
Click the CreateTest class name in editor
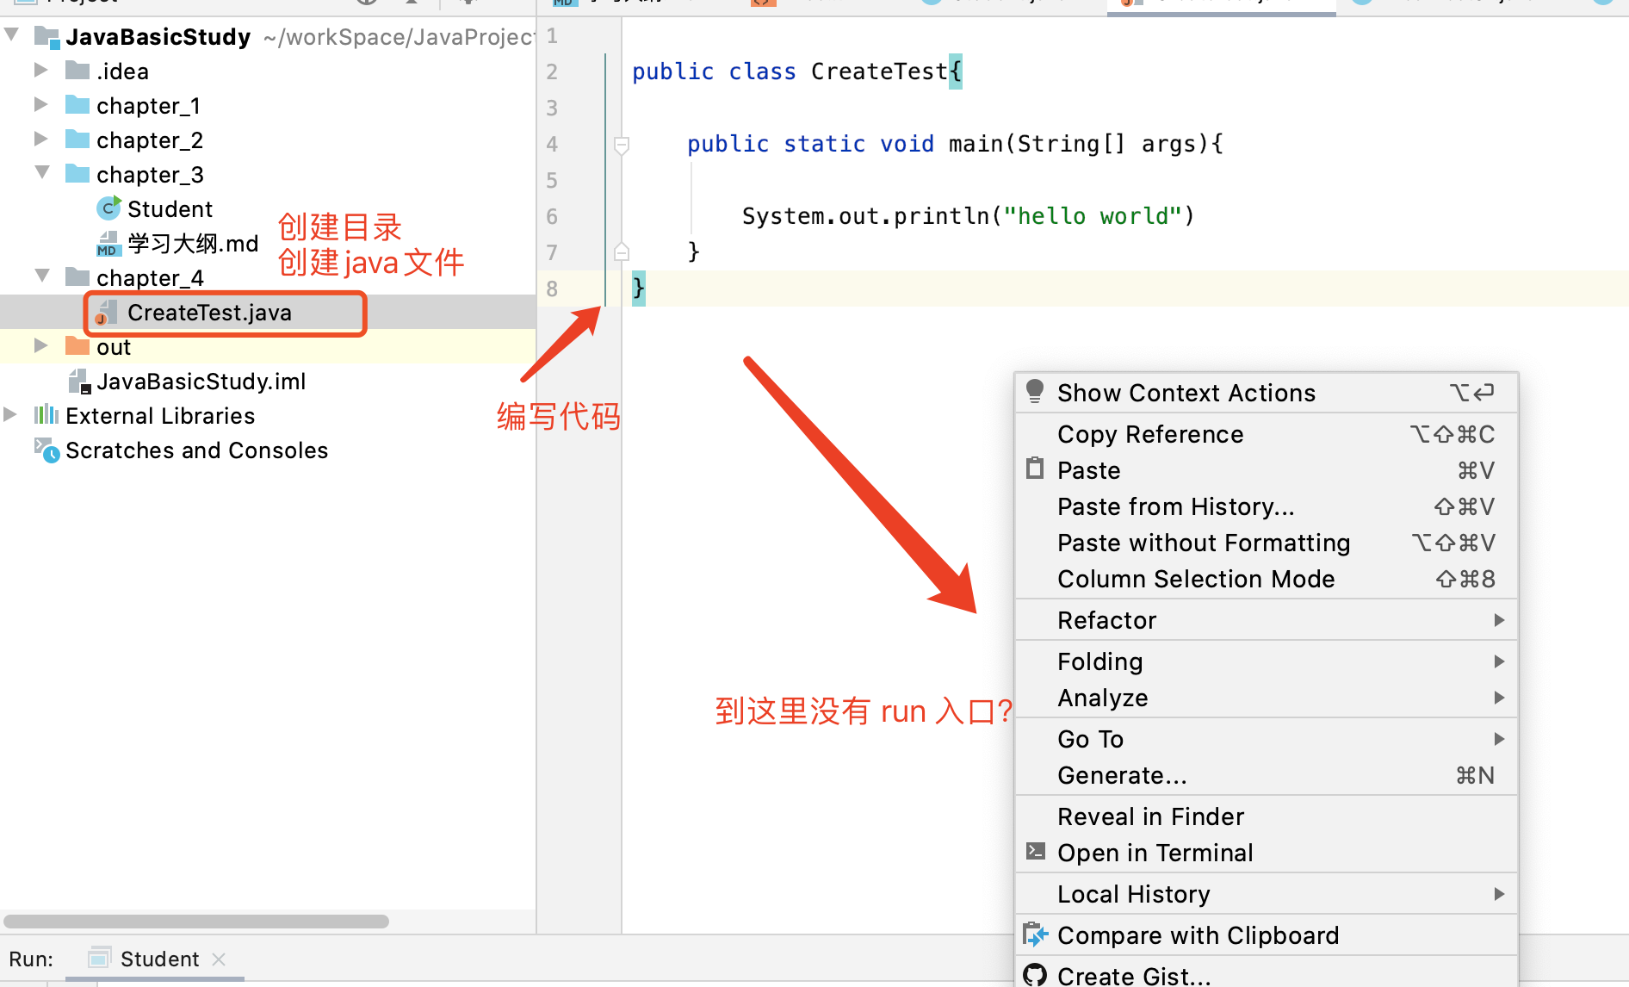pyautogui.click(x=879, y=71)
